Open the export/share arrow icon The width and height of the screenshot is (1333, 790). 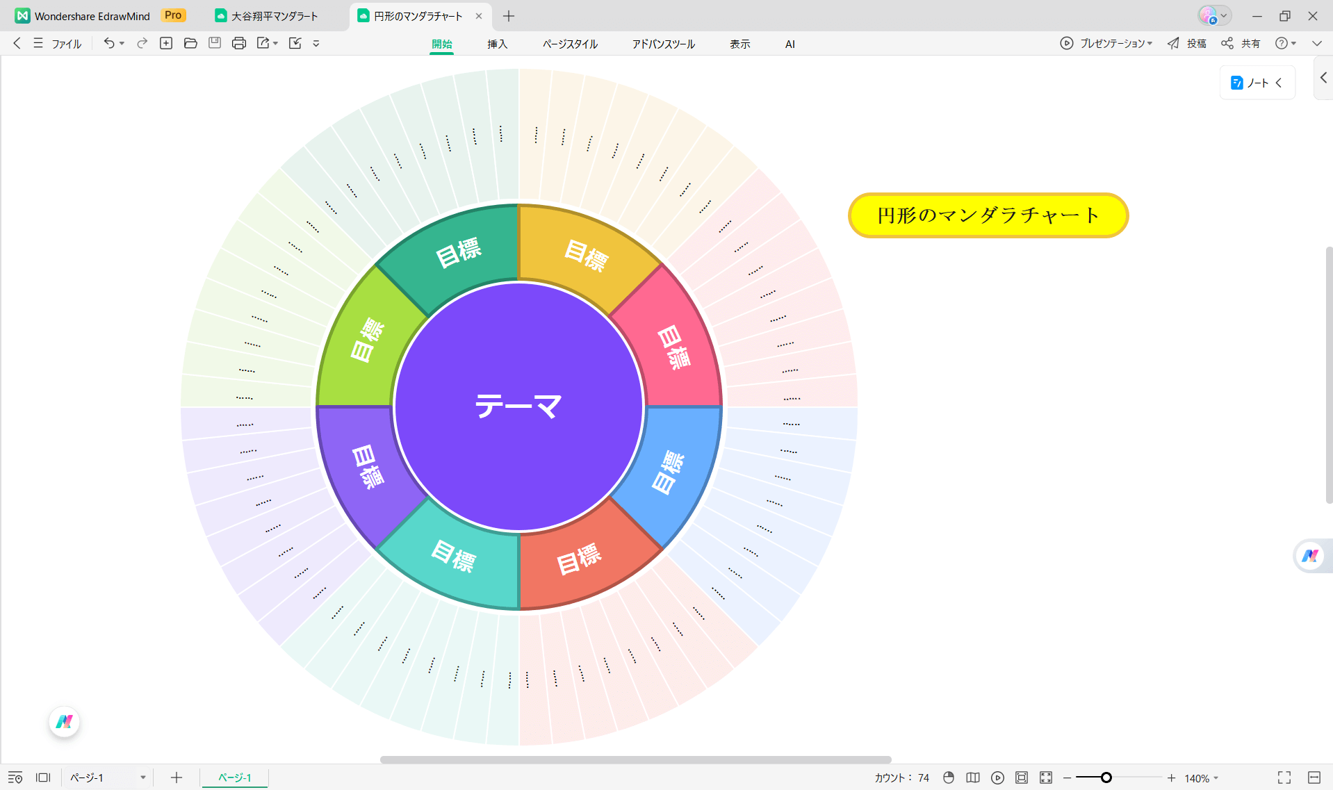263,43
